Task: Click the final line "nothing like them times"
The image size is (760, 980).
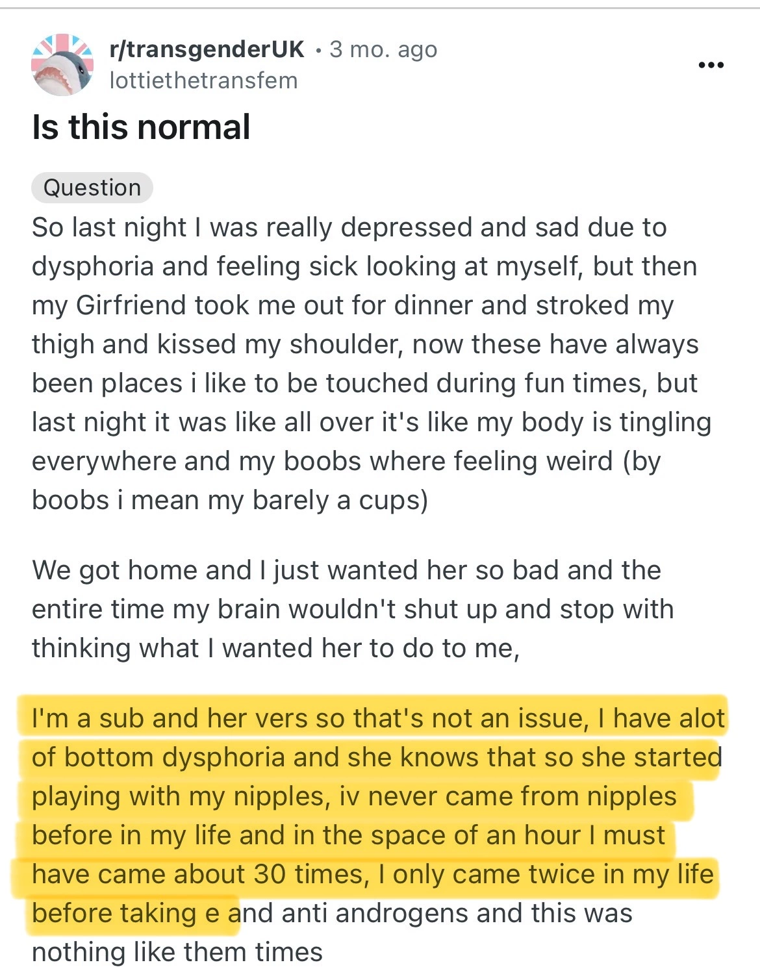Action: (x=177, y=952)
